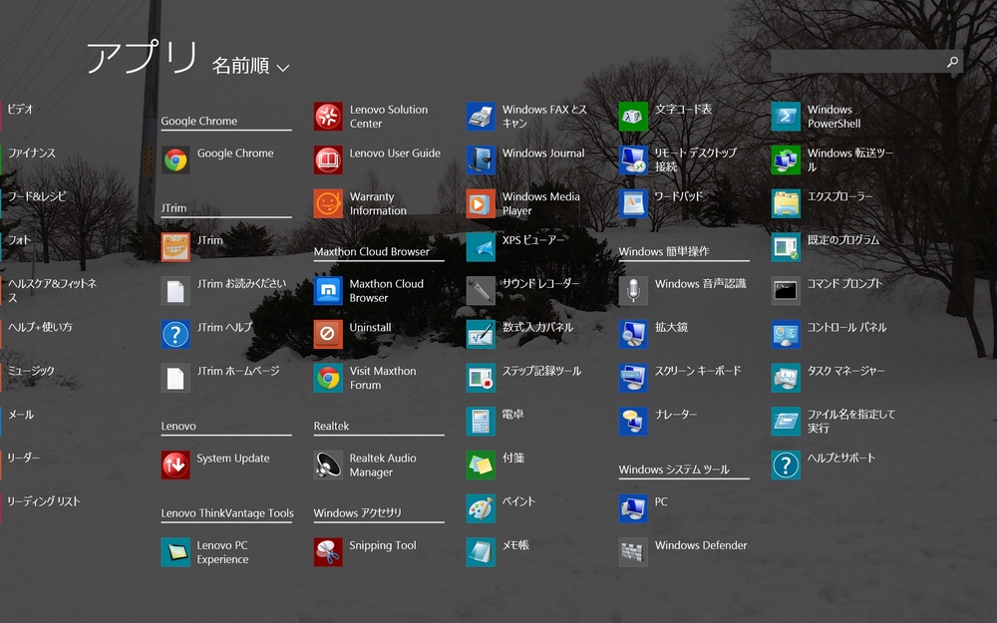
Task: Open the 電卓 calculator icon
Action: pos(481,421)
